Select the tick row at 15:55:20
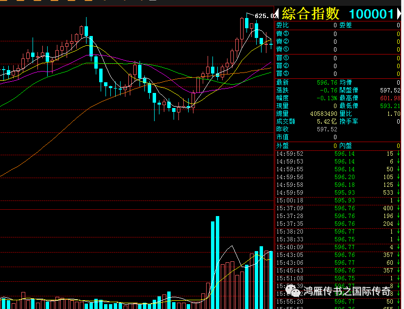404x309 pixels. click(x=338, y=302)
